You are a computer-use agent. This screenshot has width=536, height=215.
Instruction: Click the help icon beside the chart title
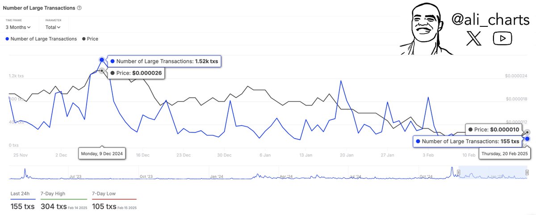(x=79, y=8)
